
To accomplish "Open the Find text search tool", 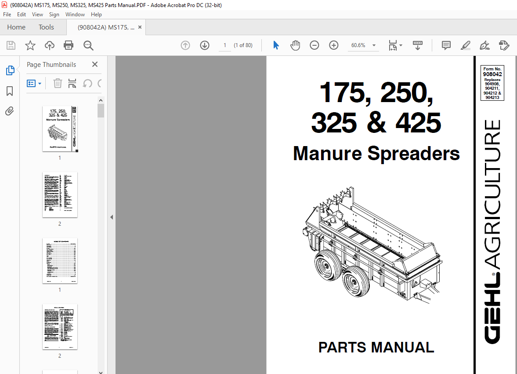I will point(88,45).
